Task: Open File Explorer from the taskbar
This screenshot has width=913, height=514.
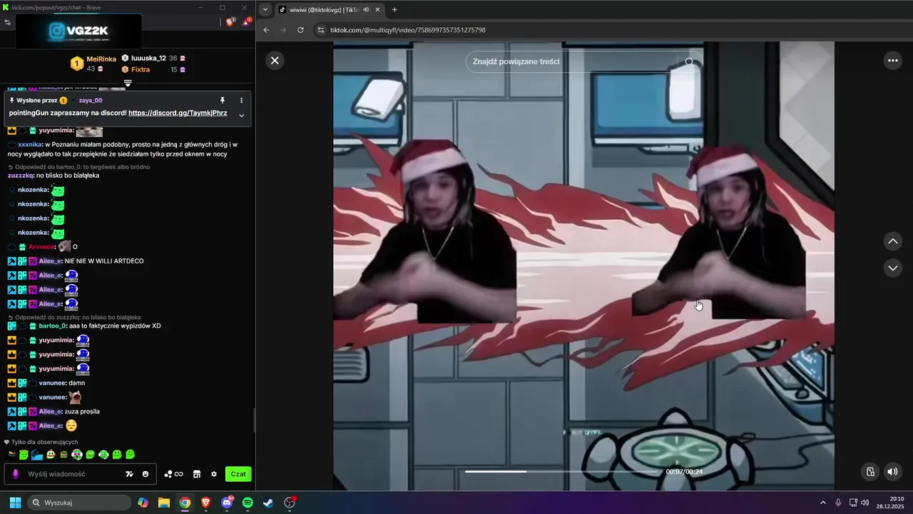Action: 164,503
